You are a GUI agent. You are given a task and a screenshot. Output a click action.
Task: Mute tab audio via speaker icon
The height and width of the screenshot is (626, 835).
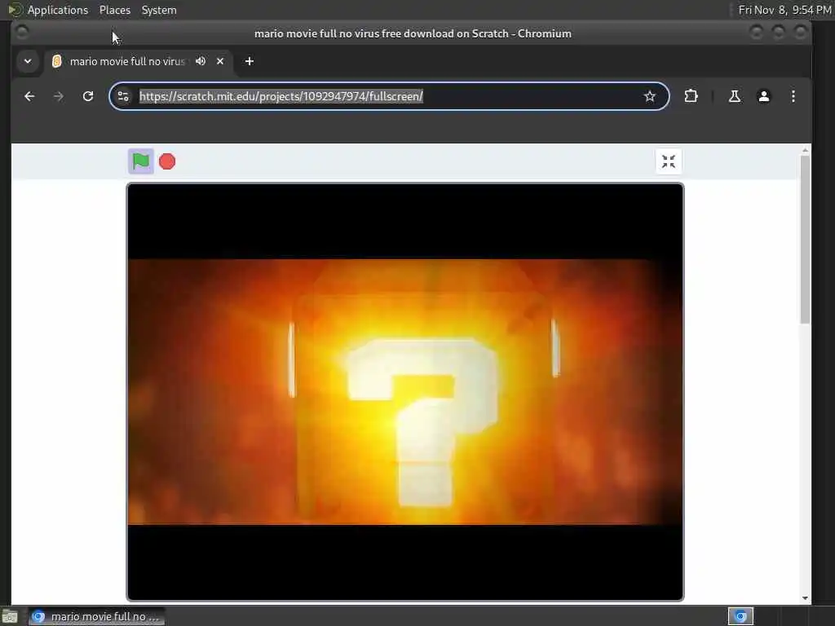click(201, 61)
